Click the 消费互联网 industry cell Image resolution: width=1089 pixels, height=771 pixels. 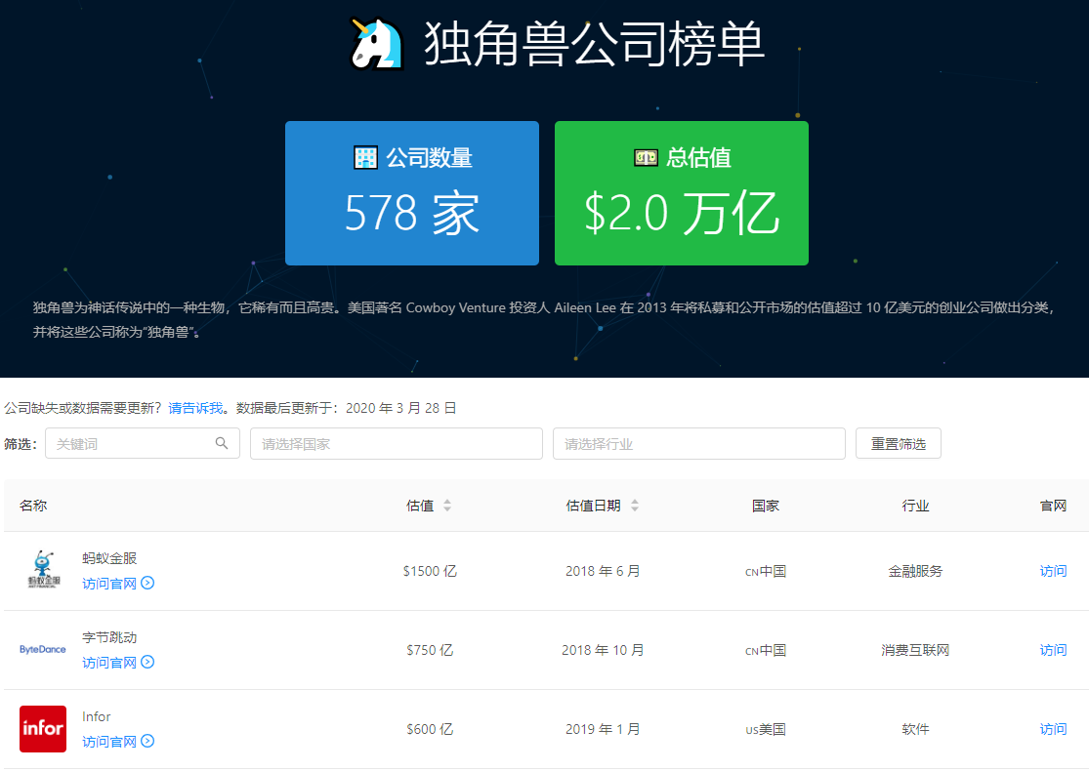(915, 650)
